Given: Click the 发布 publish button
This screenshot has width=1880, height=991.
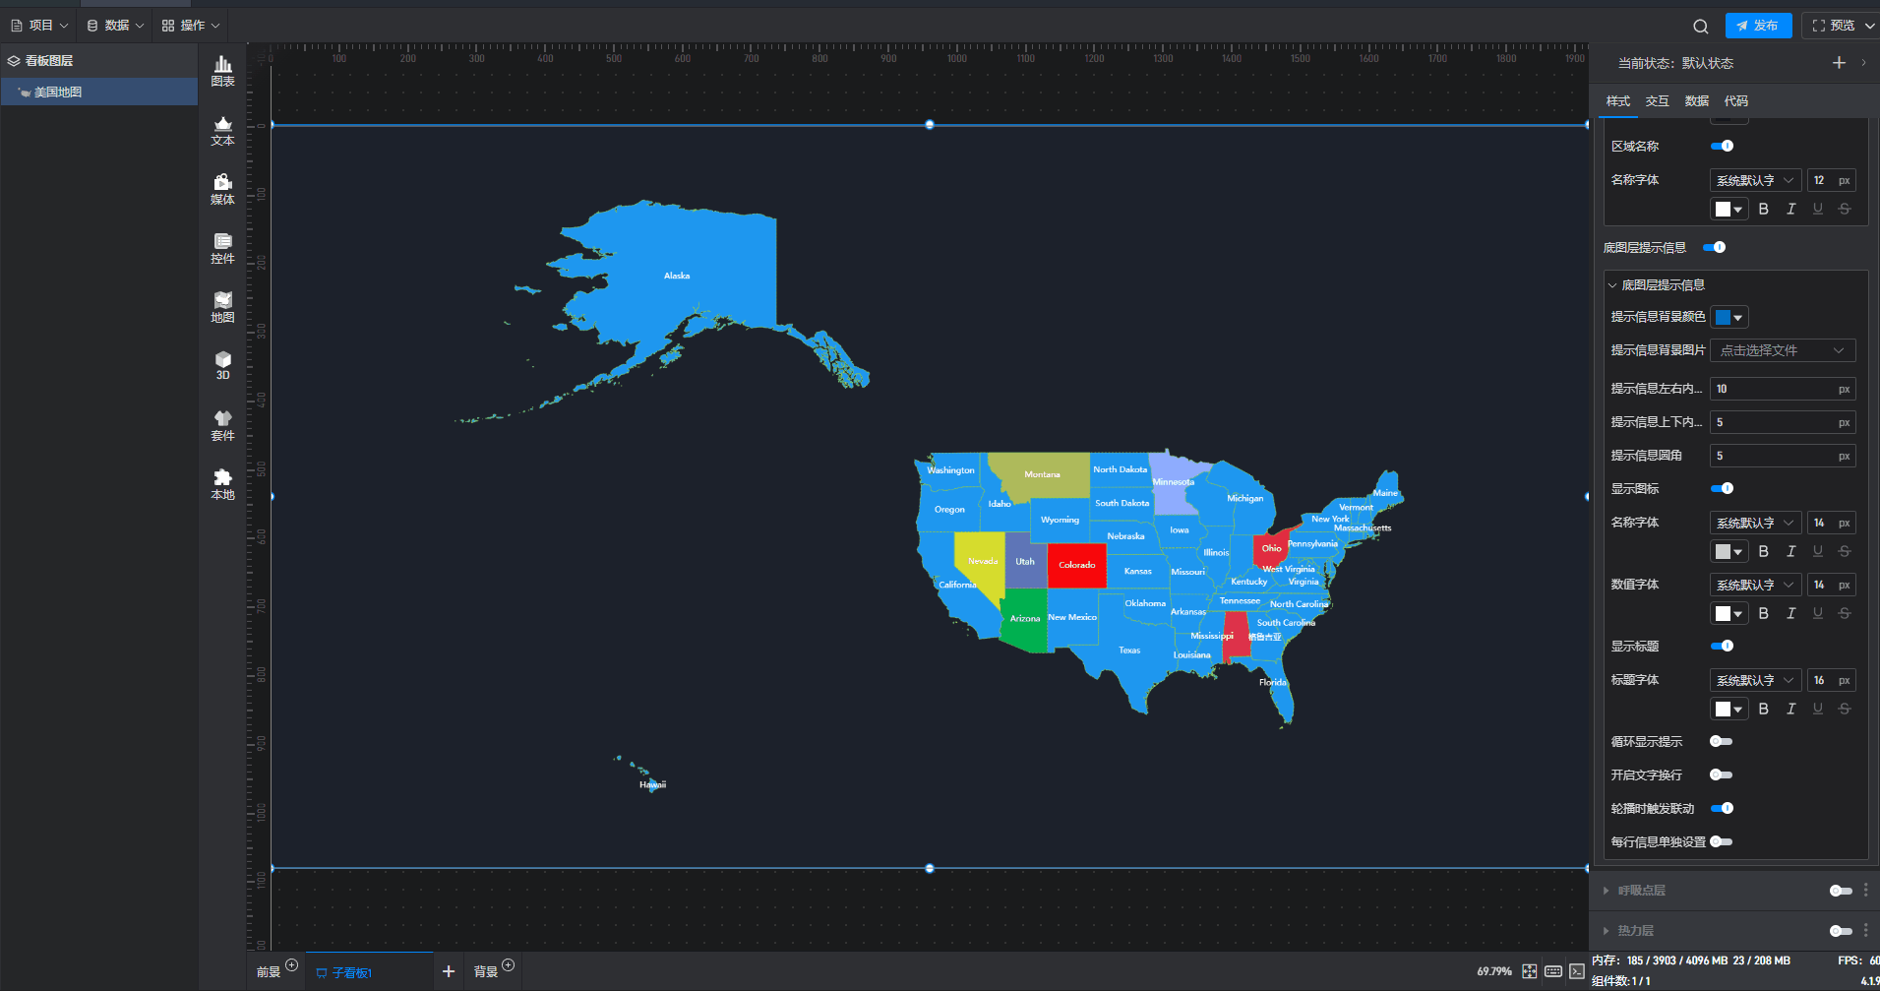Looking at the screenshot, I should [1758, 26].
